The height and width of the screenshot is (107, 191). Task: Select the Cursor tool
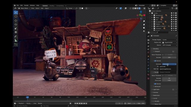16,16
